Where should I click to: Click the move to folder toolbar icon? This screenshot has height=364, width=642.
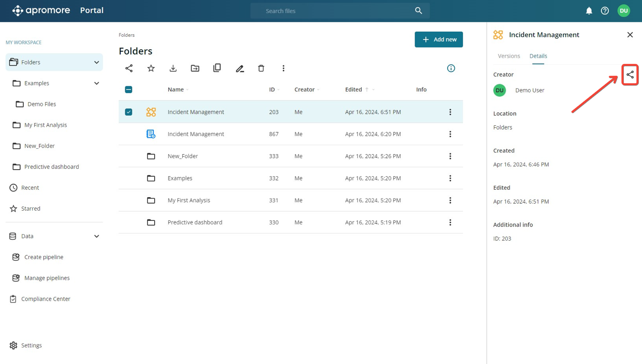[x=195, y=69]
